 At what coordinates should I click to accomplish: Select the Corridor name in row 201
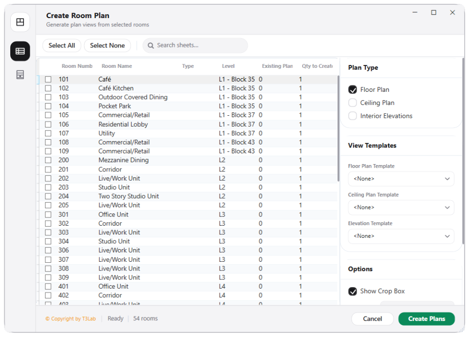pos(110,169)
